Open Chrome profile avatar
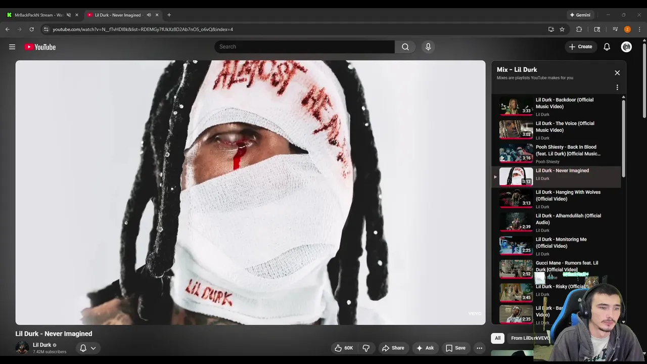The image size is (647, 364). click(627, 29)
